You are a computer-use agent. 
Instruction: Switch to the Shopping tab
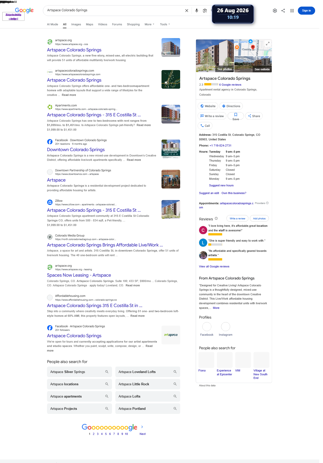[x=133, y=24]
